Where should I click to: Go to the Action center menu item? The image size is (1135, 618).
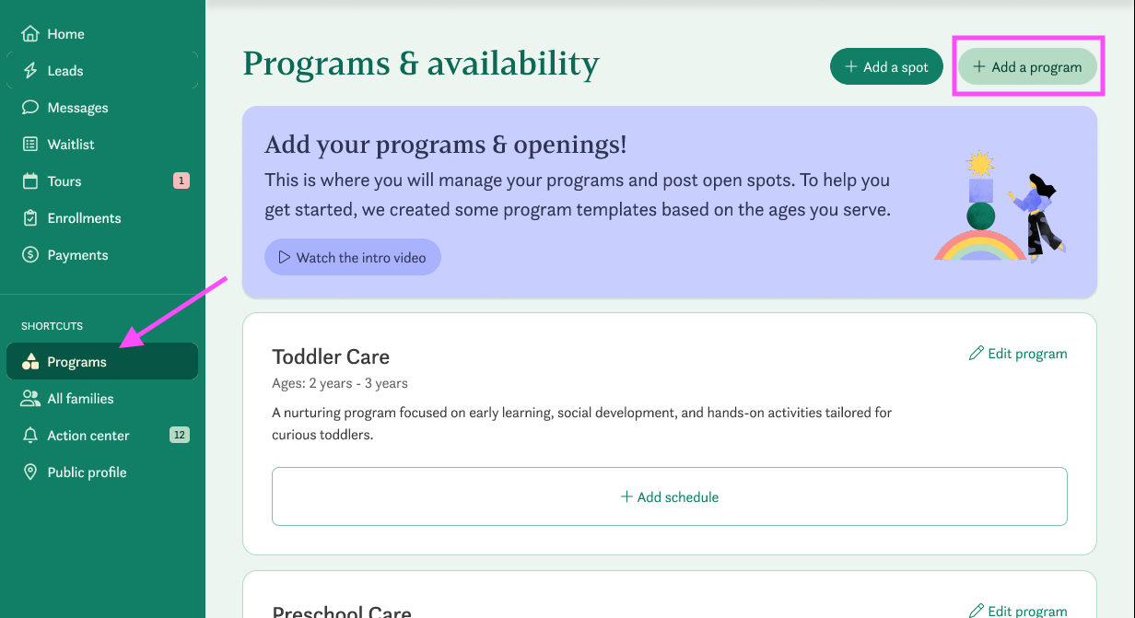[x=88, y=436]
